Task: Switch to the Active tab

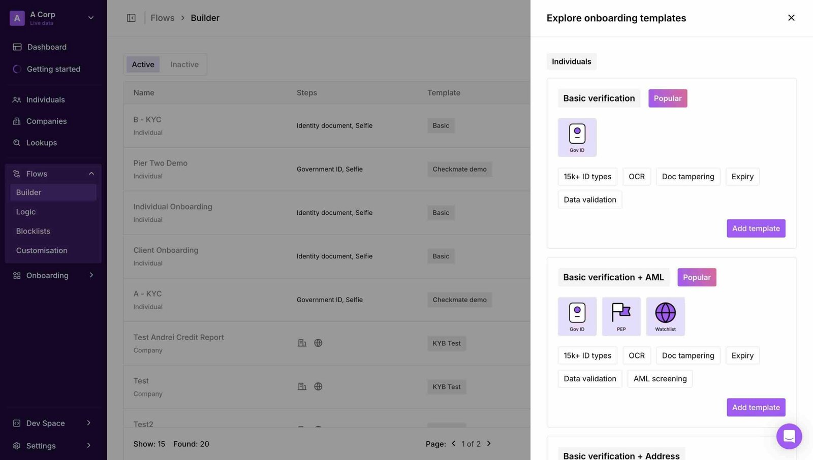Action: pos(143,64)
